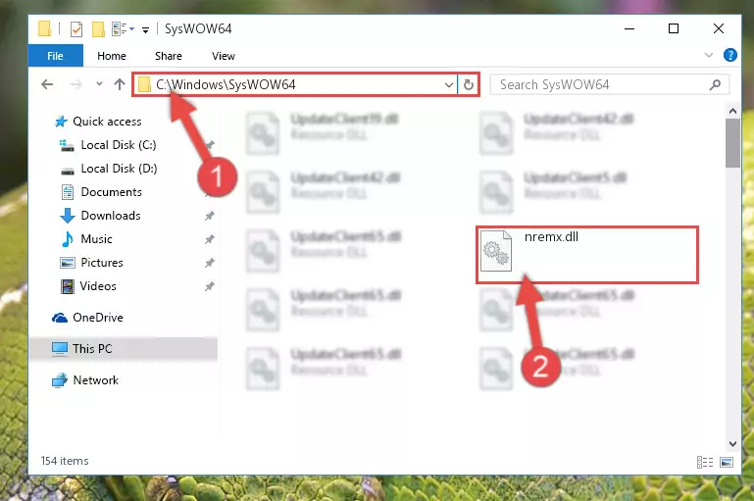
Task: Select OneDrive in navigation pane
Action: tap(87, 318)
